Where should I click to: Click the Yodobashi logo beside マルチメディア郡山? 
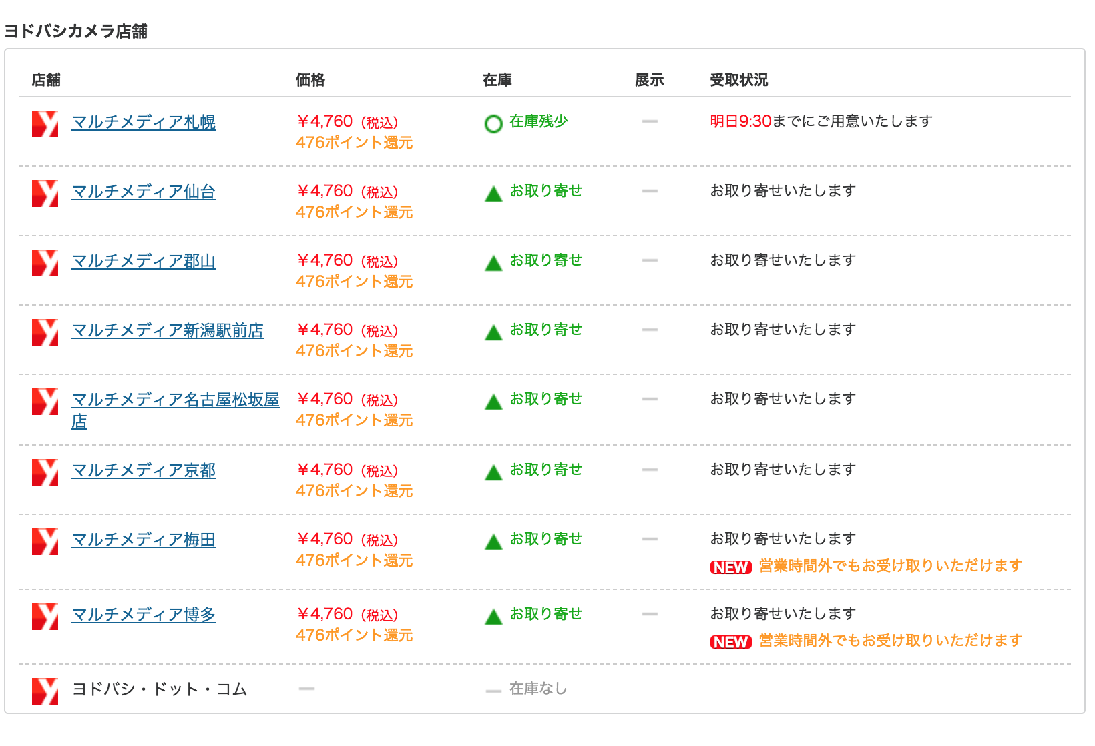pyautogui.click(x=45, y=263)
